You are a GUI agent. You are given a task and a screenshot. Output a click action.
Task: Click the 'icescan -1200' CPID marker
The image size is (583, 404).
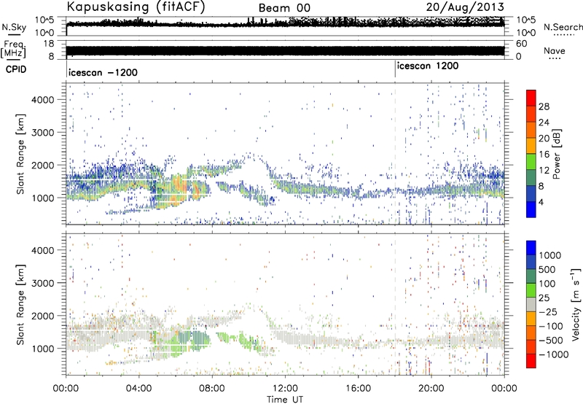pyautogui.click(x=103, y=72)
